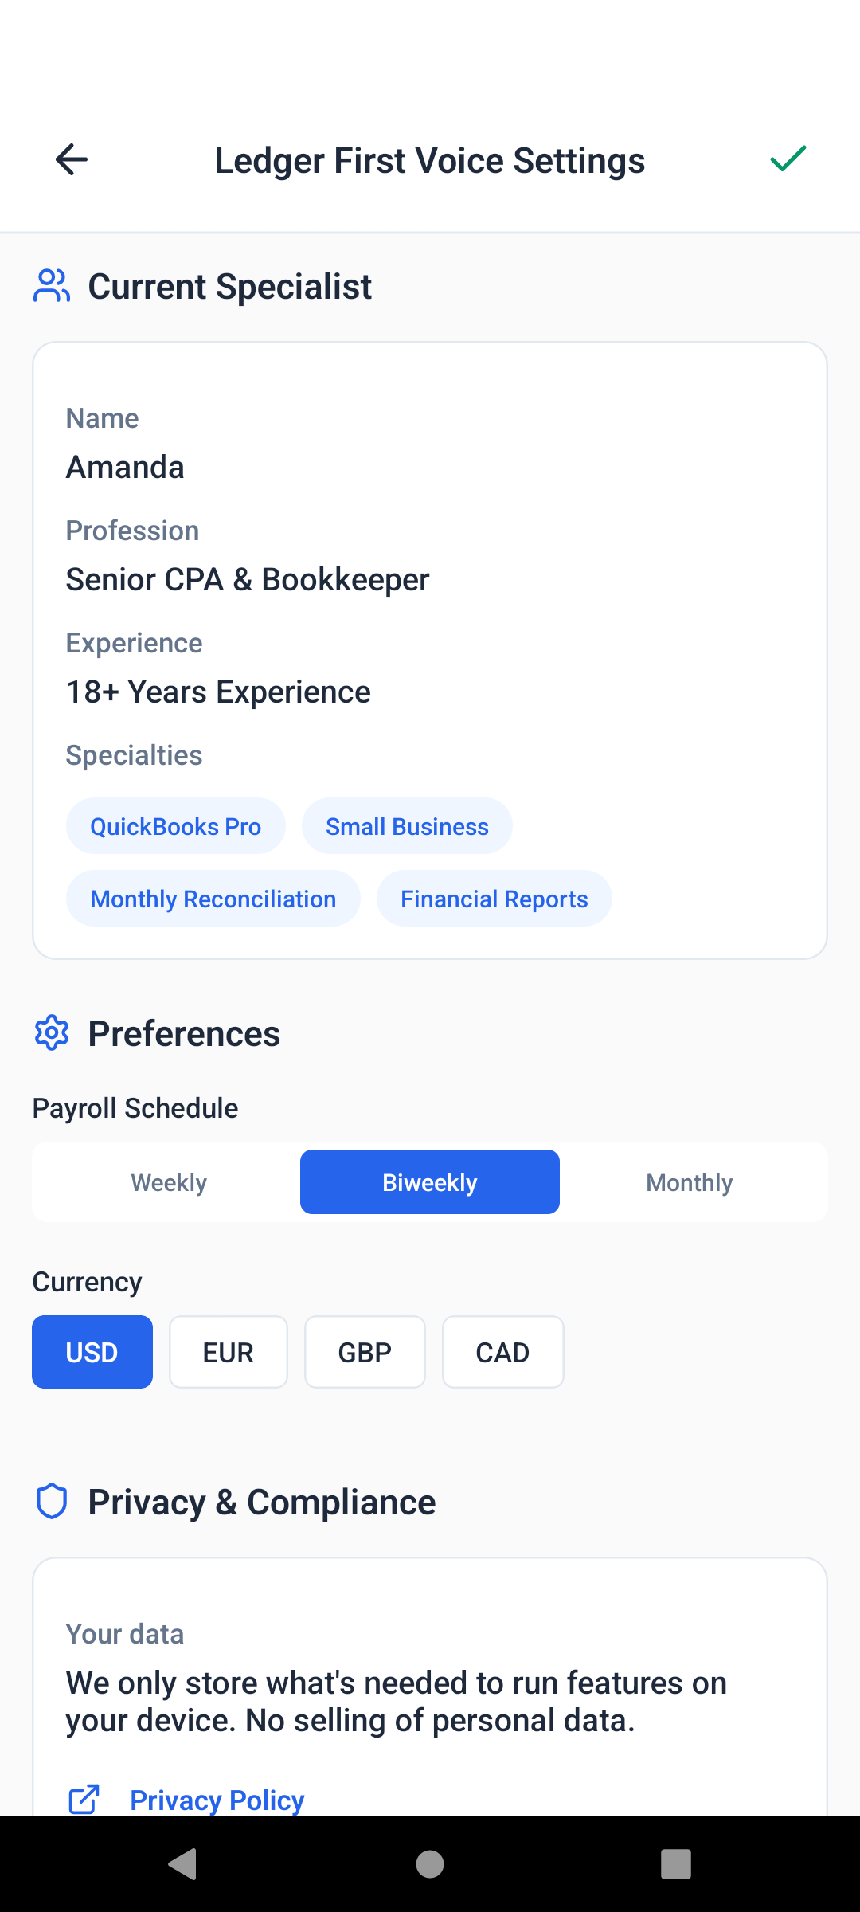Choose GBP as currency
Screen dimensions: 860x1912
click(365, 1352)
